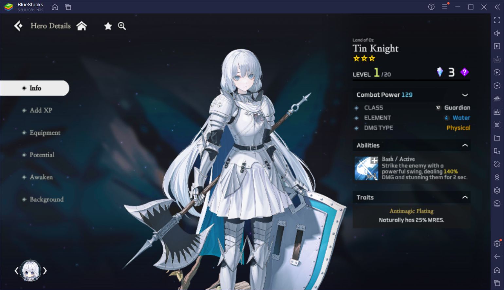
Task: Open recent apps in sidebar
Action: pyautogui.click(x=497, y=283)
